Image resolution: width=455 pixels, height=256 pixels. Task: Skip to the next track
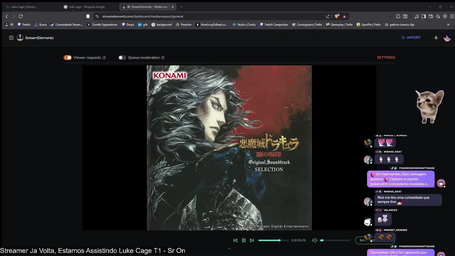252,240
